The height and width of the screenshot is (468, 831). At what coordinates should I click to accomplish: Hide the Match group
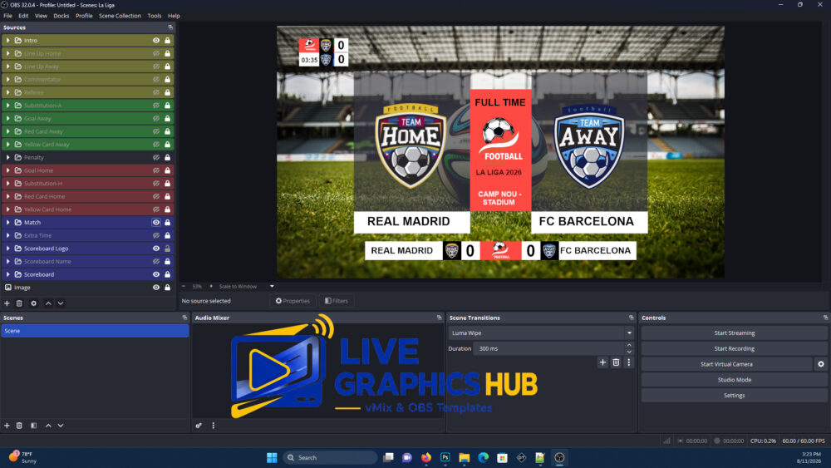pos(156,222)
